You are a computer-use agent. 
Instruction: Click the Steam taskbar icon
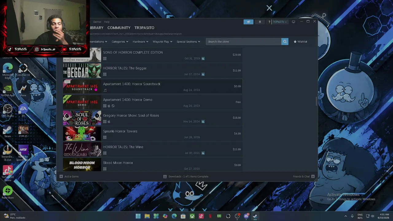(x=255, y=216)
